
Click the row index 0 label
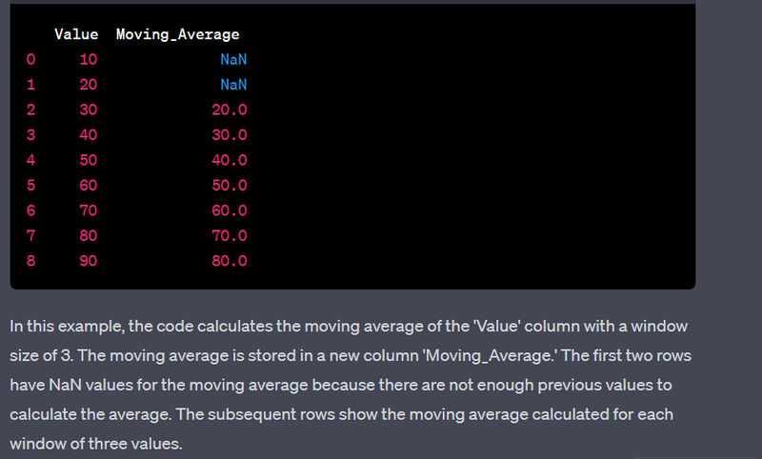30,60
